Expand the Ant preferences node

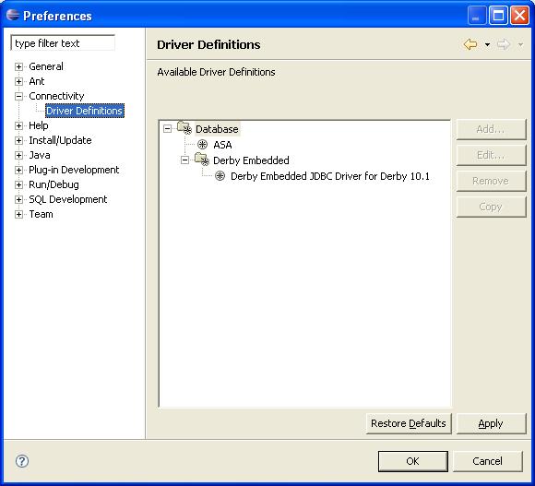[18, 81]
